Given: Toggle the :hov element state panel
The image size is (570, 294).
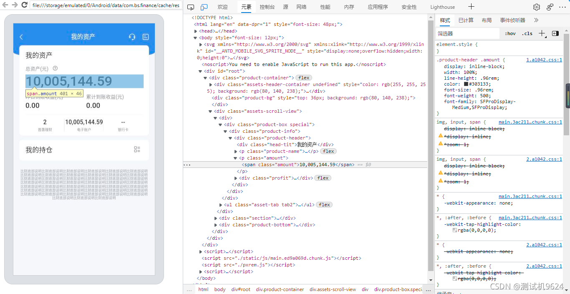Looking at the screenshot, I should tap(510, 33).
